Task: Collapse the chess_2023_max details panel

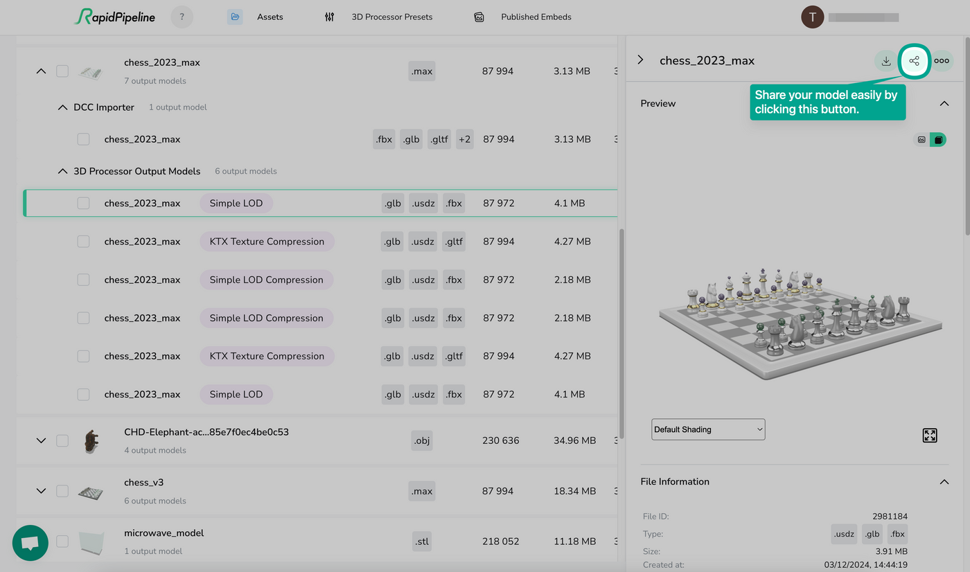Action: (x=640, y=60)
